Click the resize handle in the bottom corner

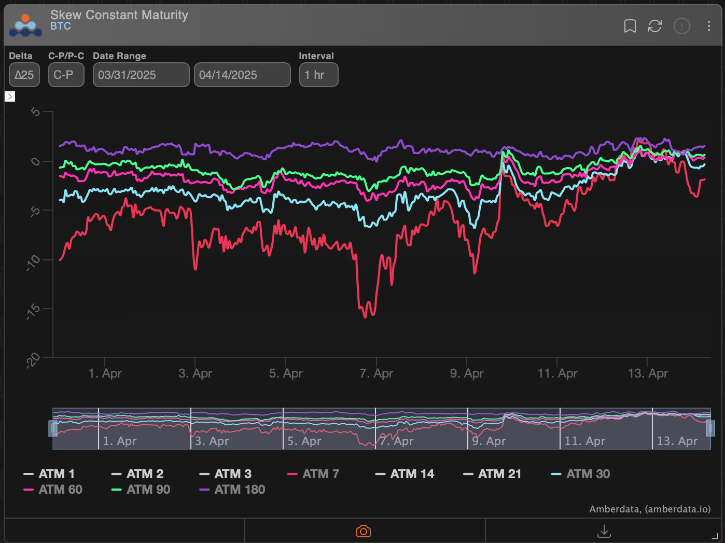(715, 536)
